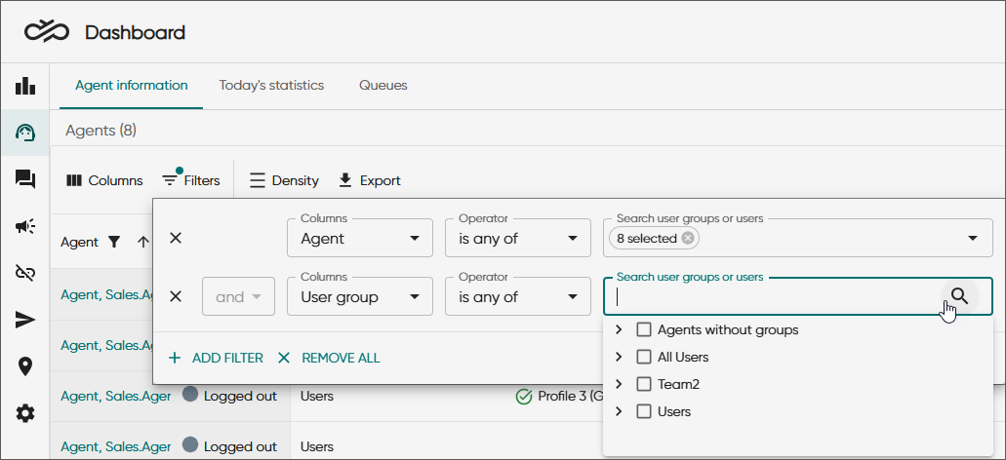Open the statistics bar chart sidebar icon
This screenshot has width=1006, height=460.
click(25, 86)
